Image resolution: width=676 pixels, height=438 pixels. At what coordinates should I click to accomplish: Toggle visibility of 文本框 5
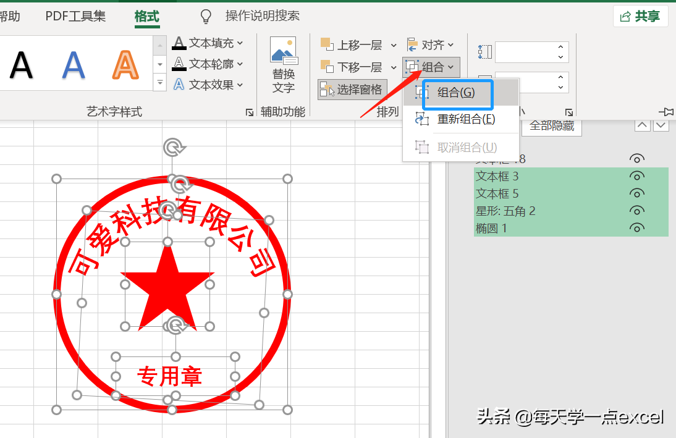[x=637, y=193]
